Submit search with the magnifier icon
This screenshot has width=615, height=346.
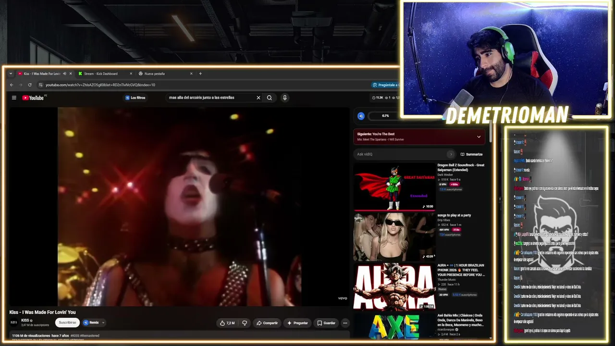coord(270,98)
